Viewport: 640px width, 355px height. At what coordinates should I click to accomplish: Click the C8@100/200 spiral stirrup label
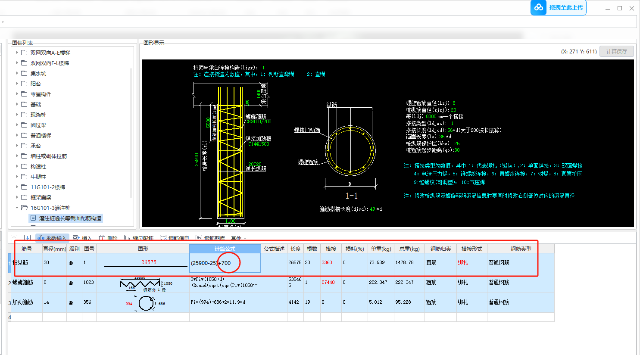pos(258,122)
